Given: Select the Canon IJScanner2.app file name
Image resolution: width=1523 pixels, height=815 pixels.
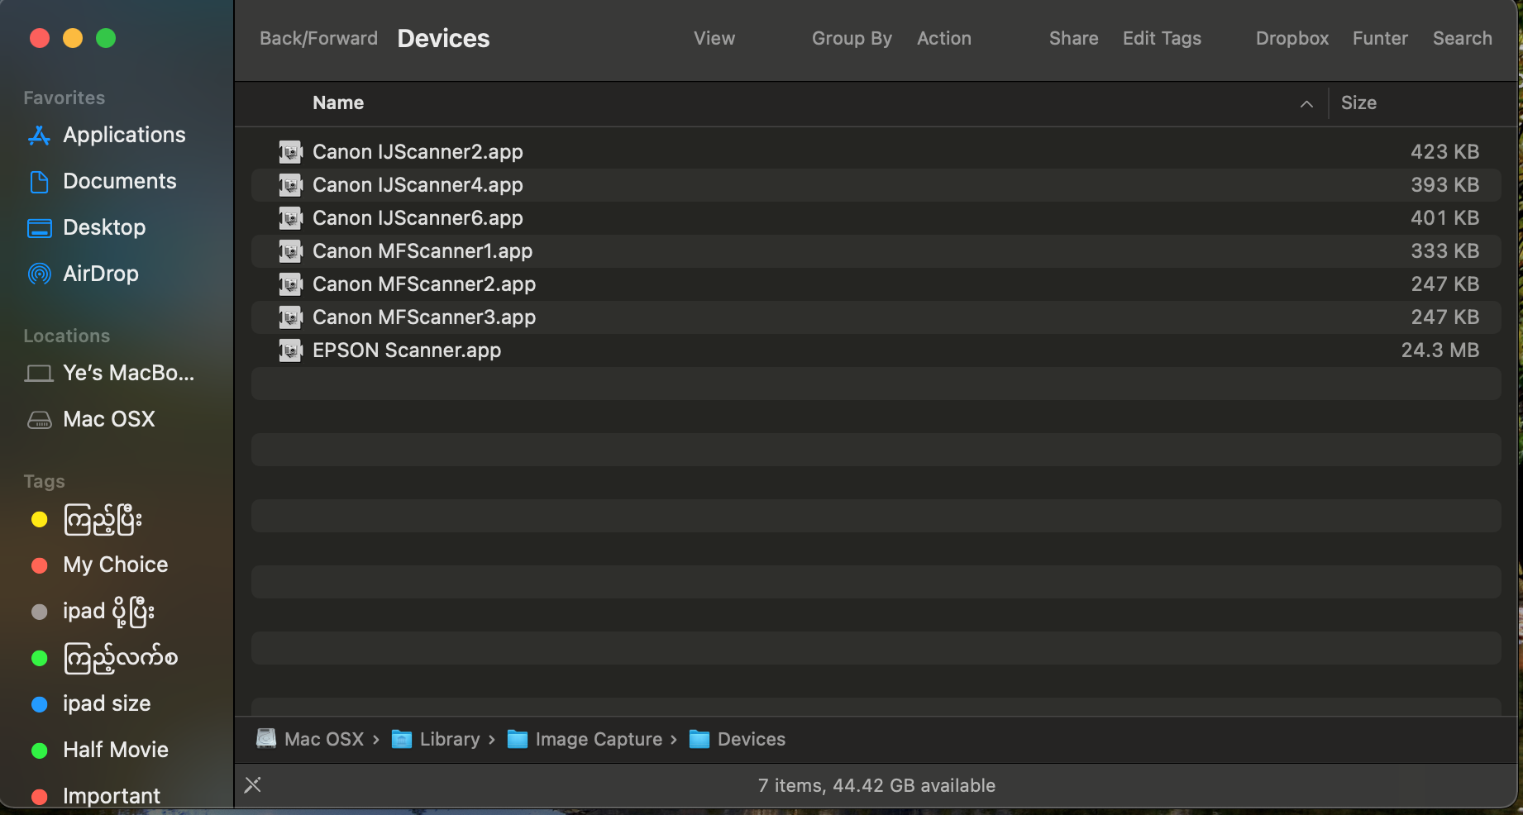Looking at the screenshot, I should click(418, 152).
